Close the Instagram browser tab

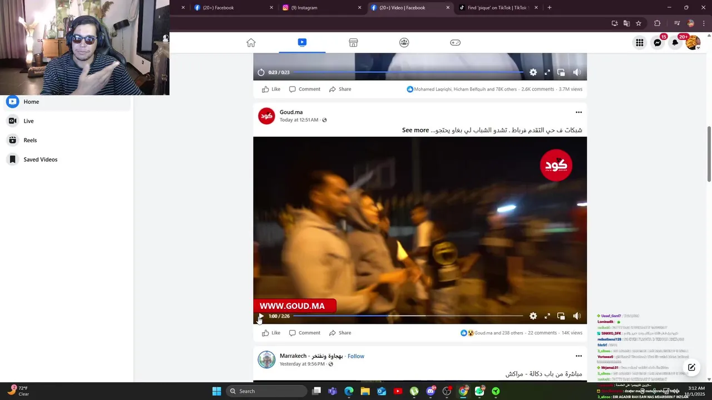click(x=359, y=8)
